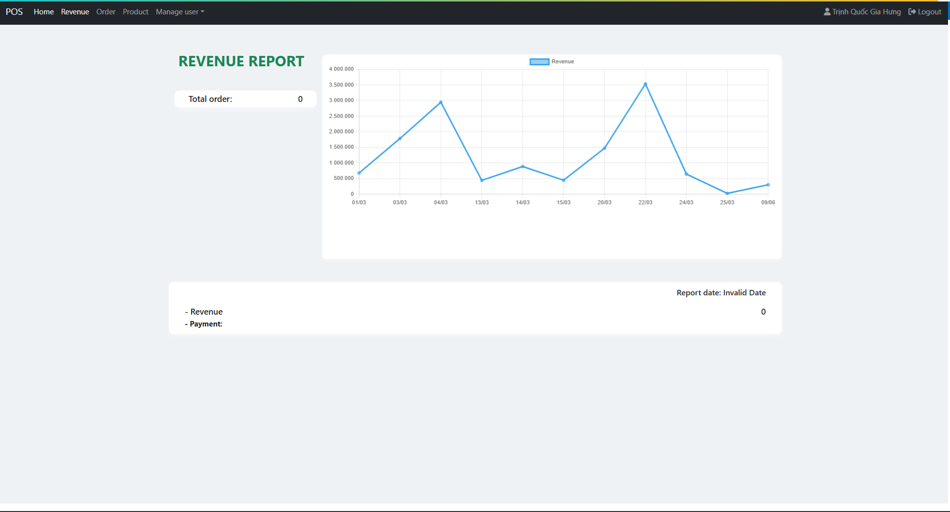Click the 09/06 last data point
This screenshot has width=950, height=512.
(768, 185)
